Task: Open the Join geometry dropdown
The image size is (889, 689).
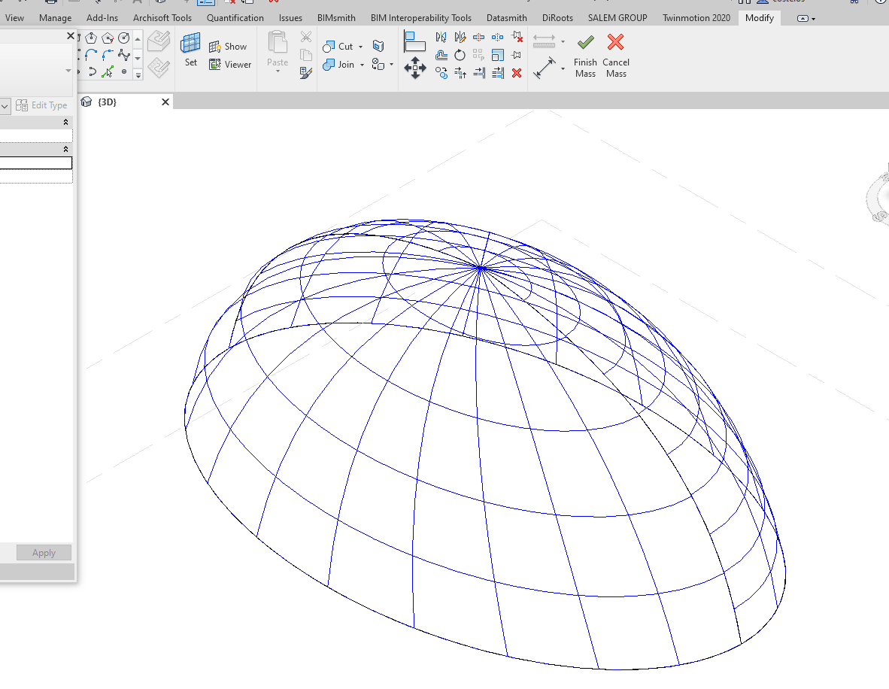Action: (x=362, y=65)
